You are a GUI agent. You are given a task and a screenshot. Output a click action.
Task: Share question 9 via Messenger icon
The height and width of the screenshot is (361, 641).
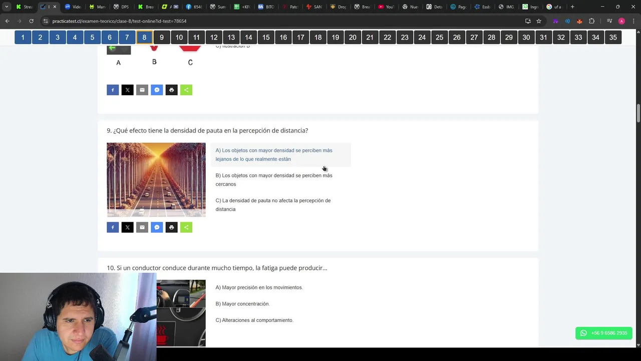coord(157,227)
